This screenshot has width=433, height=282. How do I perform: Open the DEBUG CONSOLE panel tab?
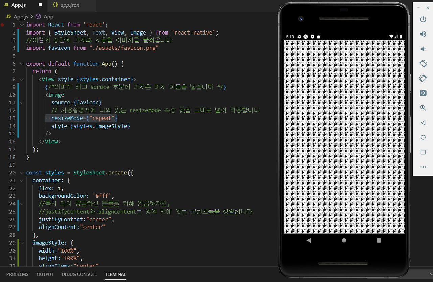79,274
